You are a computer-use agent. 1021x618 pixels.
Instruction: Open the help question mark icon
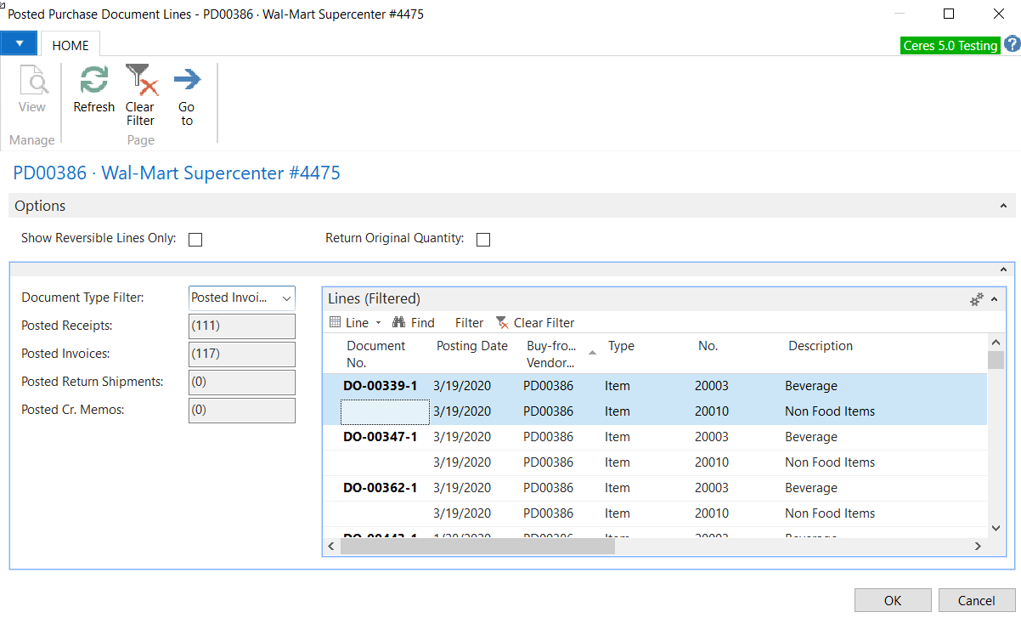[1012, 44]
